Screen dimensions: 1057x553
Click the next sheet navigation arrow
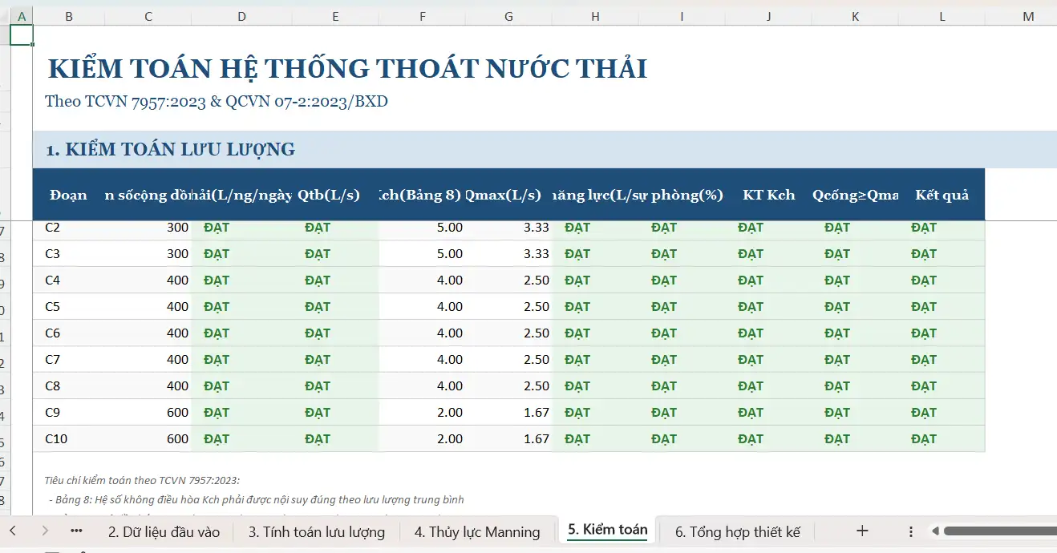tap(45, 531)
